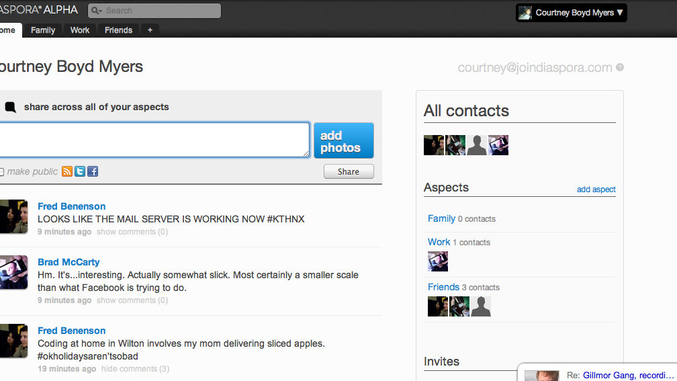This screenshot has height=381, width=677.
Task: Click the Facebook share icon
Action: click(93, 171)
